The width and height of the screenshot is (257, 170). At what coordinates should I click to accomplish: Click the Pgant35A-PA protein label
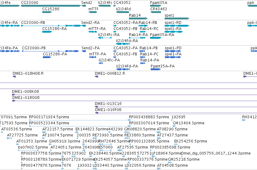[162, 66]
